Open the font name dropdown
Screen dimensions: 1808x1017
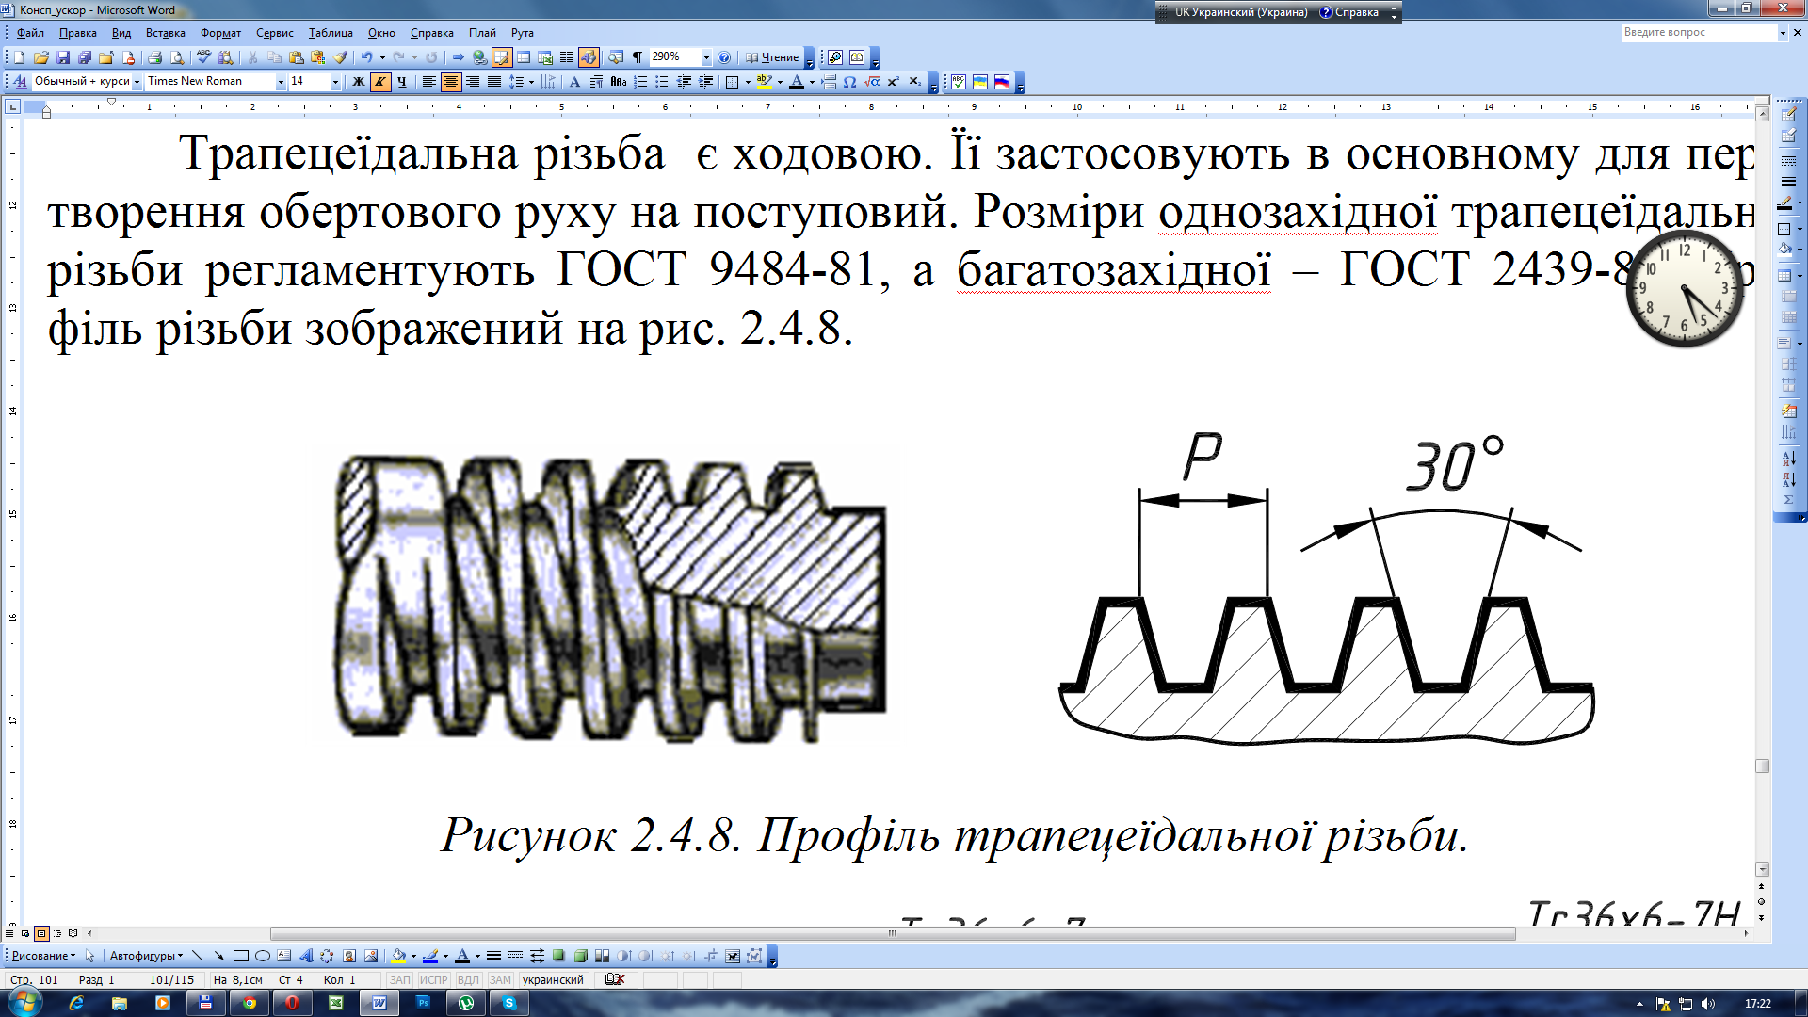coord(280,82)
